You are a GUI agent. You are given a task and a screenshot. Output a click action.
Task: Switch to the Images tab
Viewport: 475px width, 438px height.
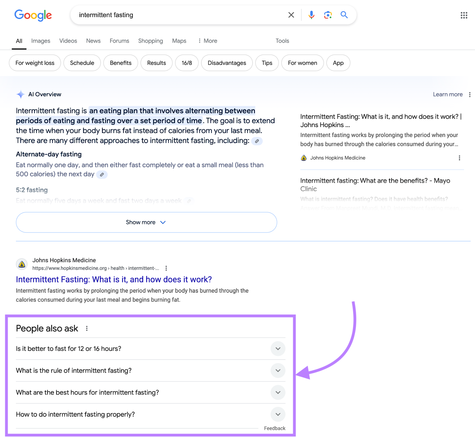[40, 41]
